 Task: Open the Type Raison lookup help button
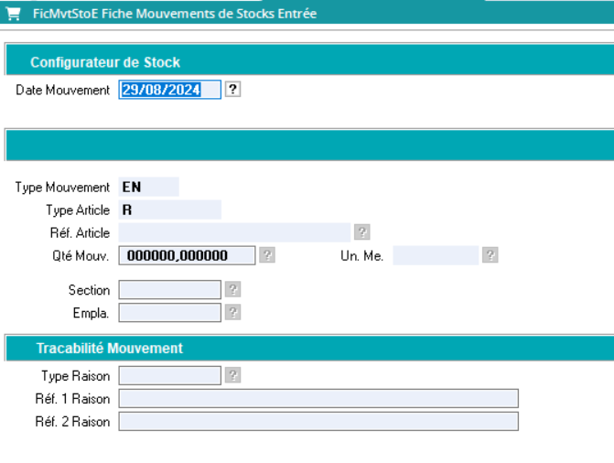232,375
